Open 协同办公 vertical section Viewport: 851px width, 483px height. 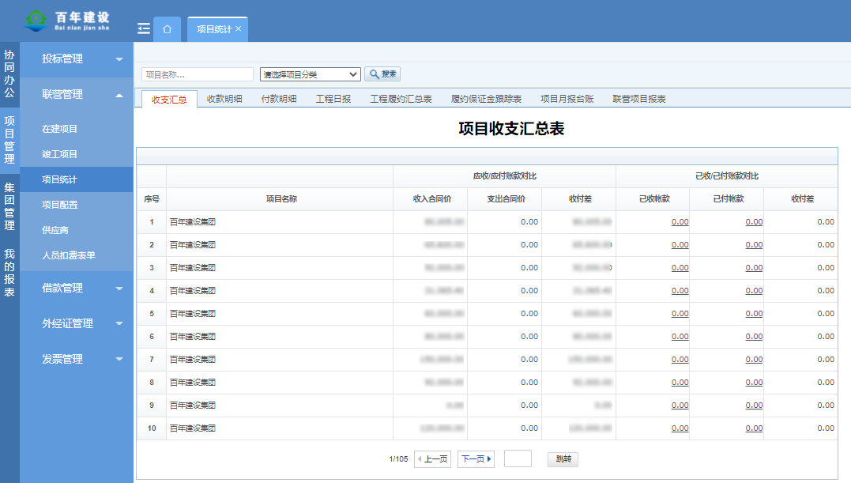tap(9, 74)
